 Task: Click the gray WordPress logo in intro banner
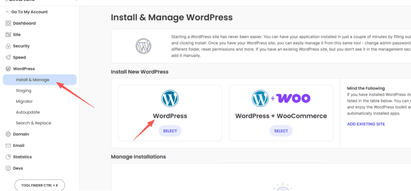pos(143,47)
